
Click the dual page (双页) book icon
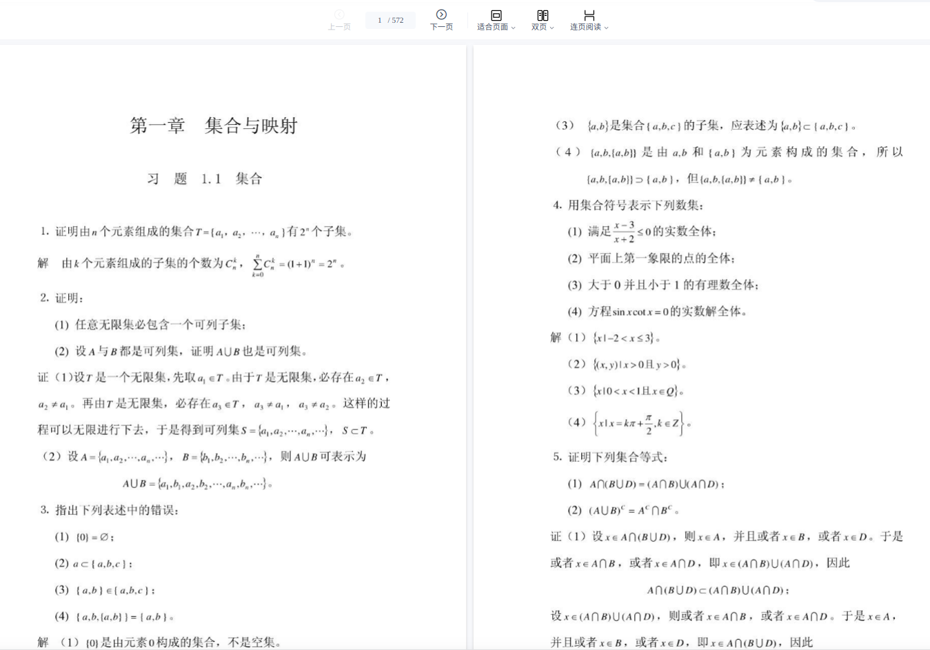pos(543,15)
